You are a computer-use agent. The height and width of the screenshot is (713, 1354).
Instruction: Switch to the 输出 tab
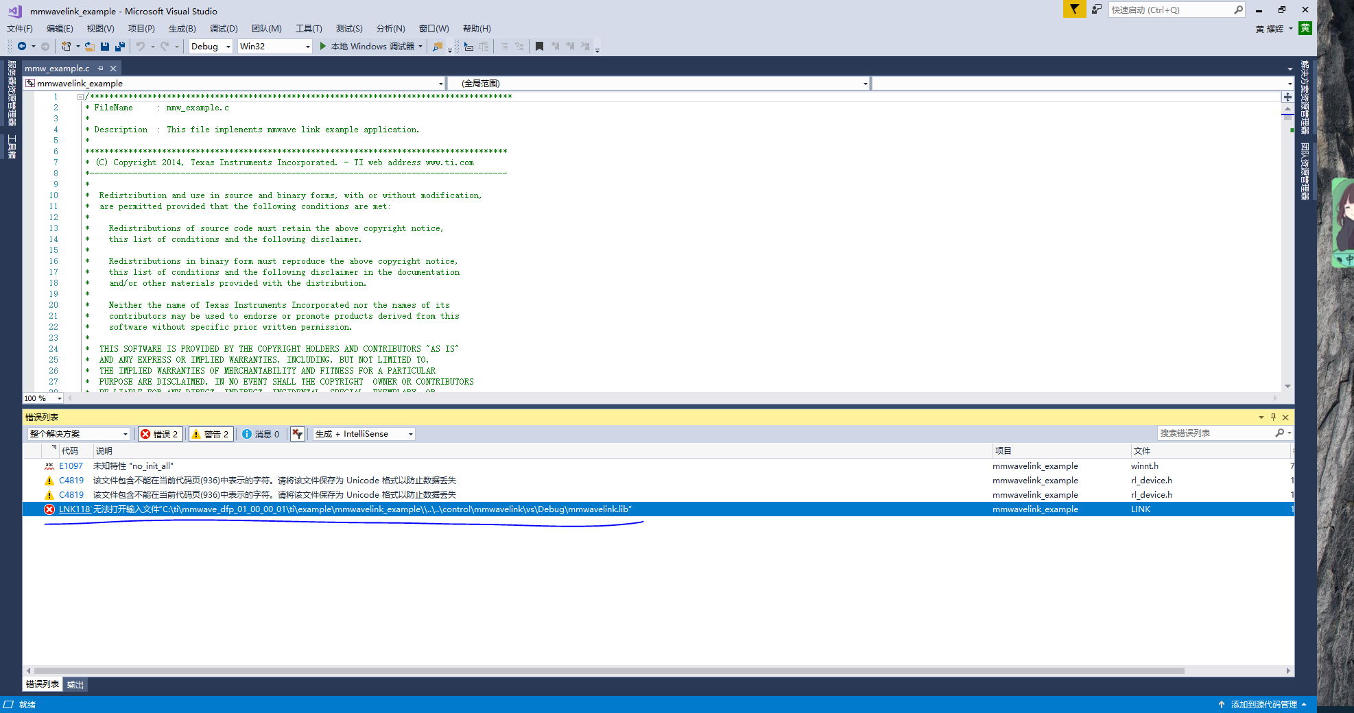click(x=75, y=684)
